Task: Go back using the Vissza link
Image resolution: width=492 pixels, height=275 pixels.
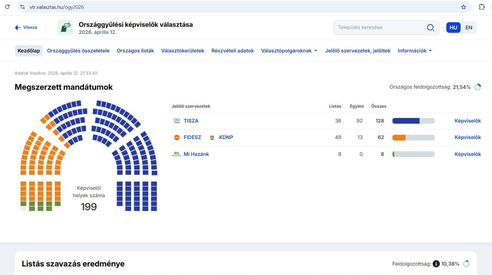Action: (x=26, y=28)
